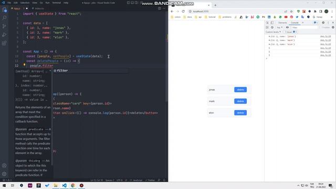Click the lightbulb quick-fix icon on line 12
Image resolution: width=336 pixels, height=189 pixels.
click(25, 65)
